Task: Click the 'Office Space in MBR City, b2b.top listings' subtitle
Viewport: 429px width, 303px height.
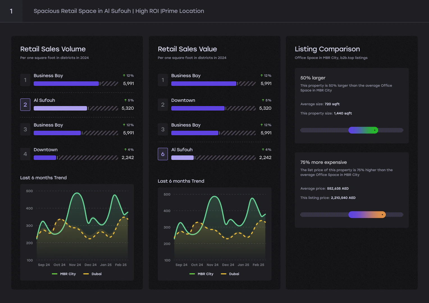Action: [x=331, y=58]
